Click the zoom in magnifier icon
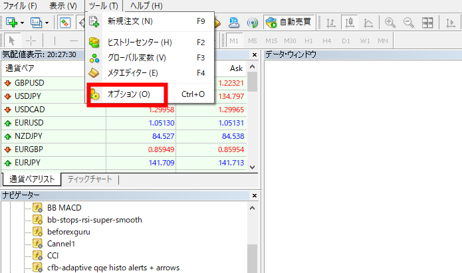 390,23
